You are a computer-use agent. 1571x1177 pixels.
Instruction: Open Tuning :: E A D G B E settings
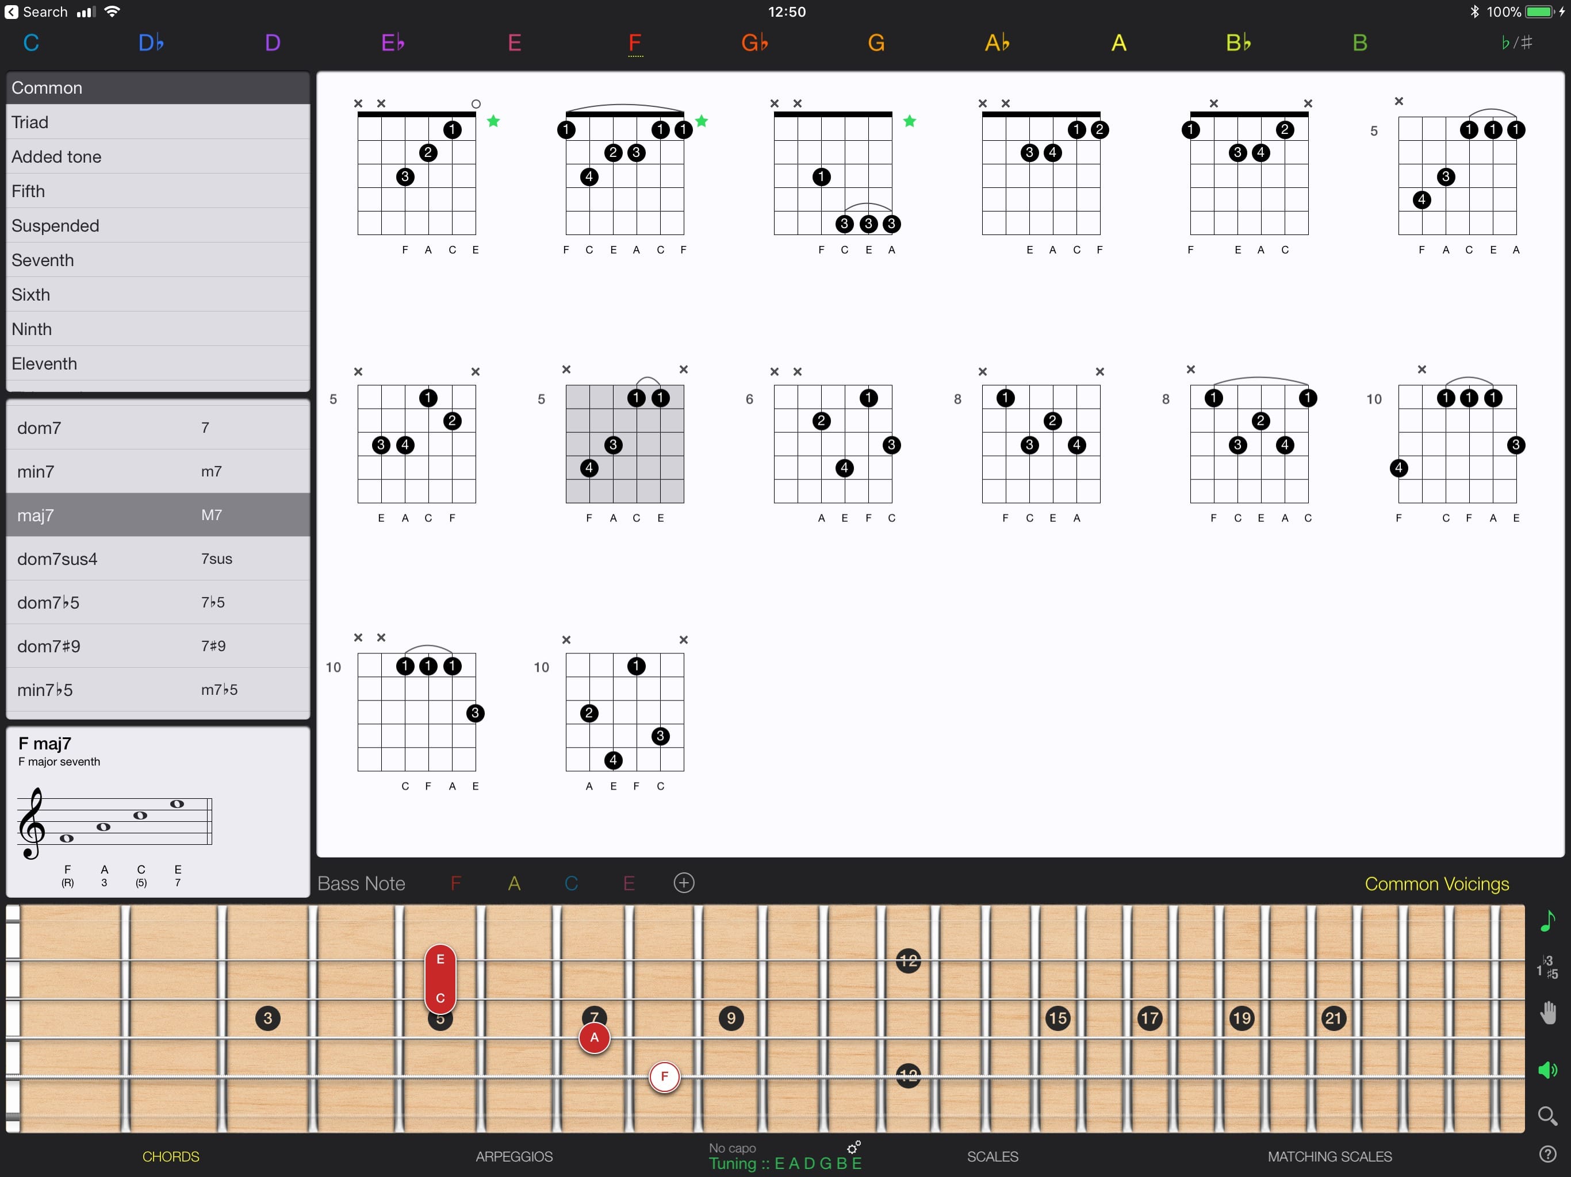click(x=785, y=1163)
